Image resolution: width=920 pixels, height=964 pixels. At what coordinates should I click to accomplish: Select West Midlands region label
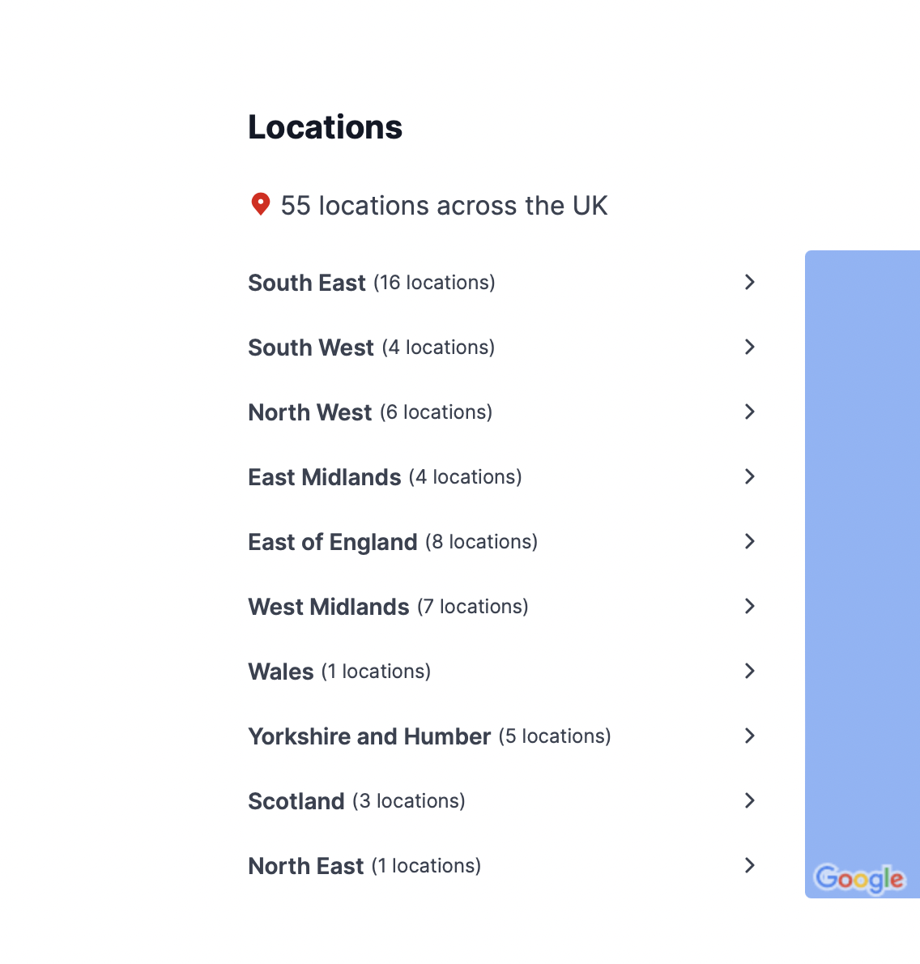coord(329,607)
